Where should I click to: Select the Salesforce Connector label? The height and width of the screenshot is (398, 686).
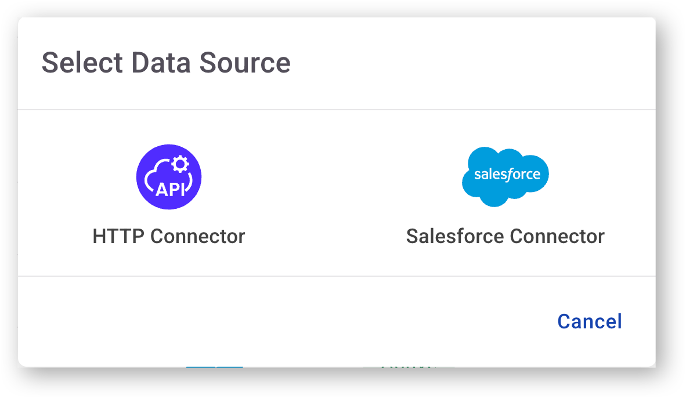505,236
